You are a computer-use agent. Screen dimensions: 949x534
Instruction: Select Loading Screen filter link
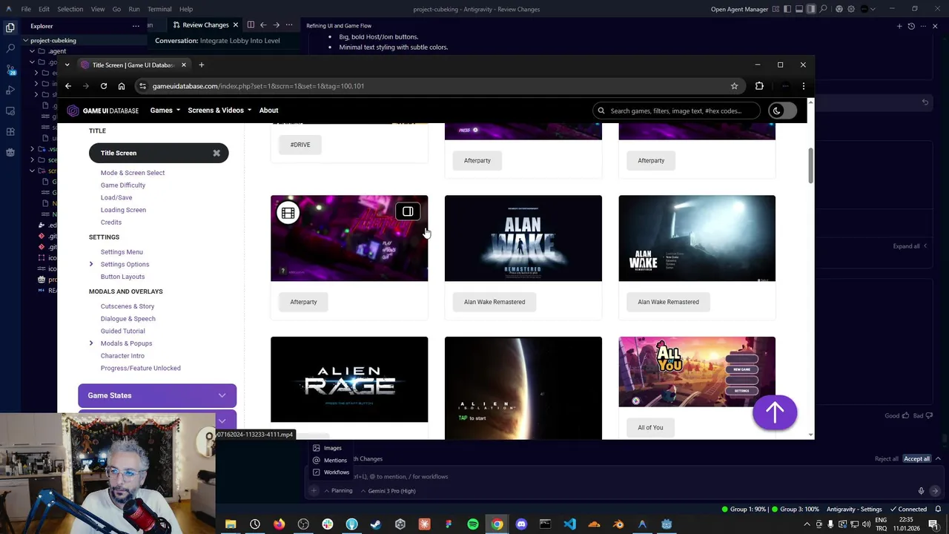123,210
